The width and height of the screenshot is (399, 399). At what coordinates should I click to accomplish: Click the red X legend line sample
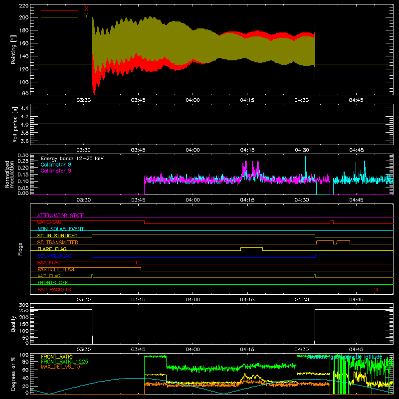click(59, 10)
